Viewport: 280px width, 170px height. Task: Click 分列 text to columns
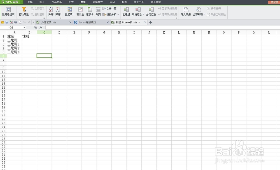(98, 11)
